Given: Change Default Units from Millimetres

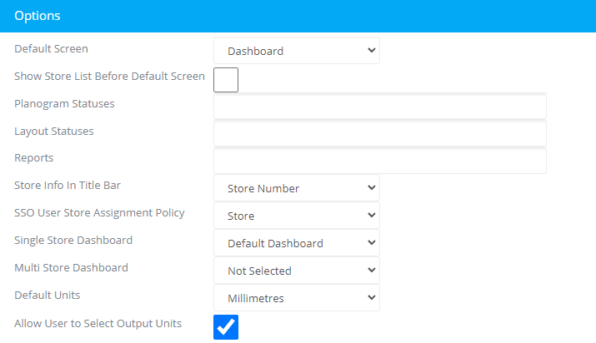Looking at the screenshot, I should [297, 298].
